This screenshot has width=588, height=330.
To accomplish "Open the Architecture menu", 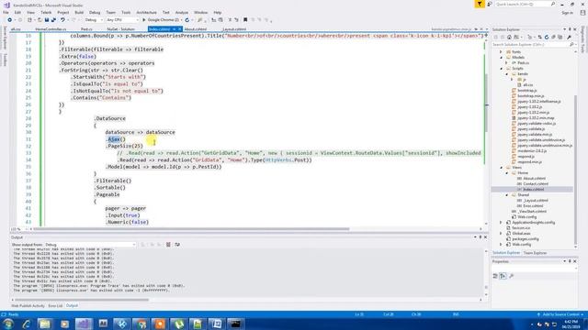I will 146,12.
